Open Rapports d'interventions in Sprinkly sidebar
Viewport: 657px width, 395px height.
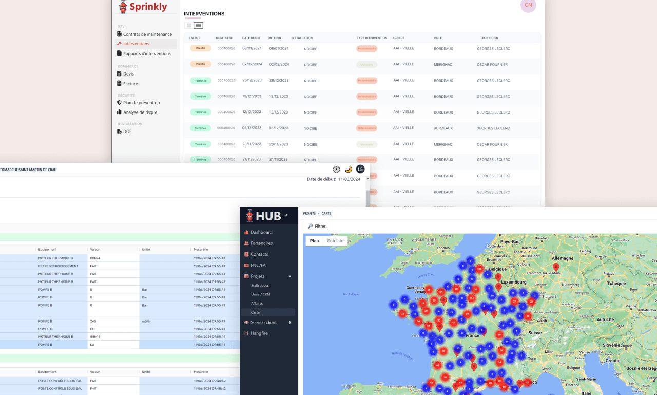pos(147,53)
